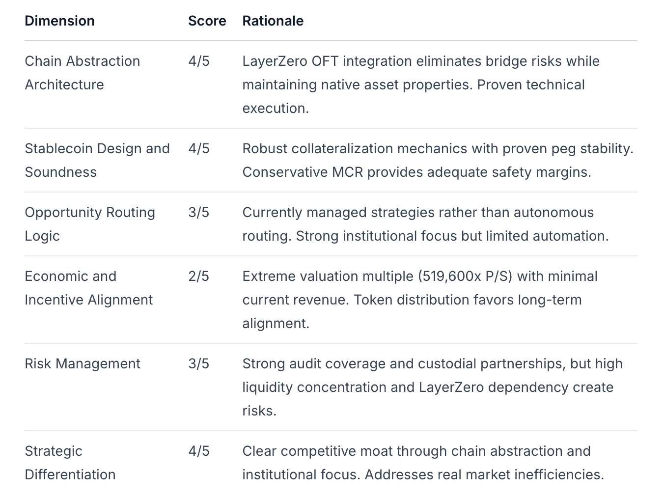Image resolution: width=664 pixels, height=498 pixels.
Task: Select the Opportunity Routing Logic cell
Action: (90, 224)
